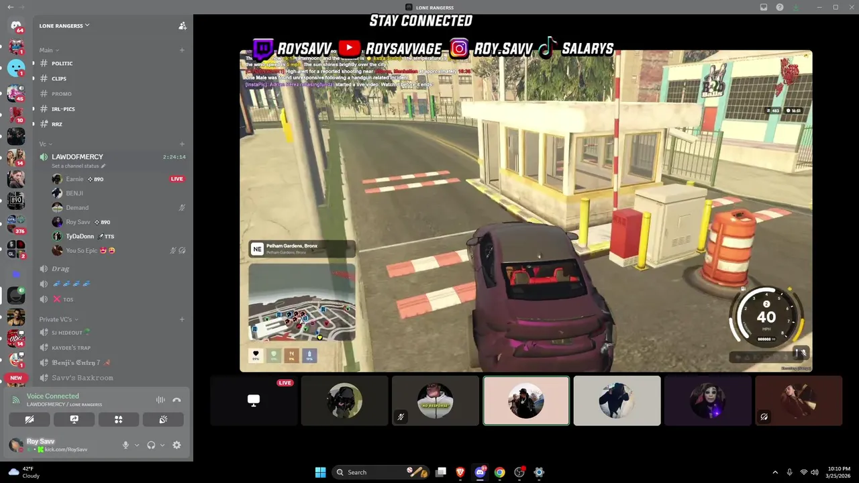Open Task View from the taskbar
Viewport: 859px width, 483px height.
pos(441,472)
